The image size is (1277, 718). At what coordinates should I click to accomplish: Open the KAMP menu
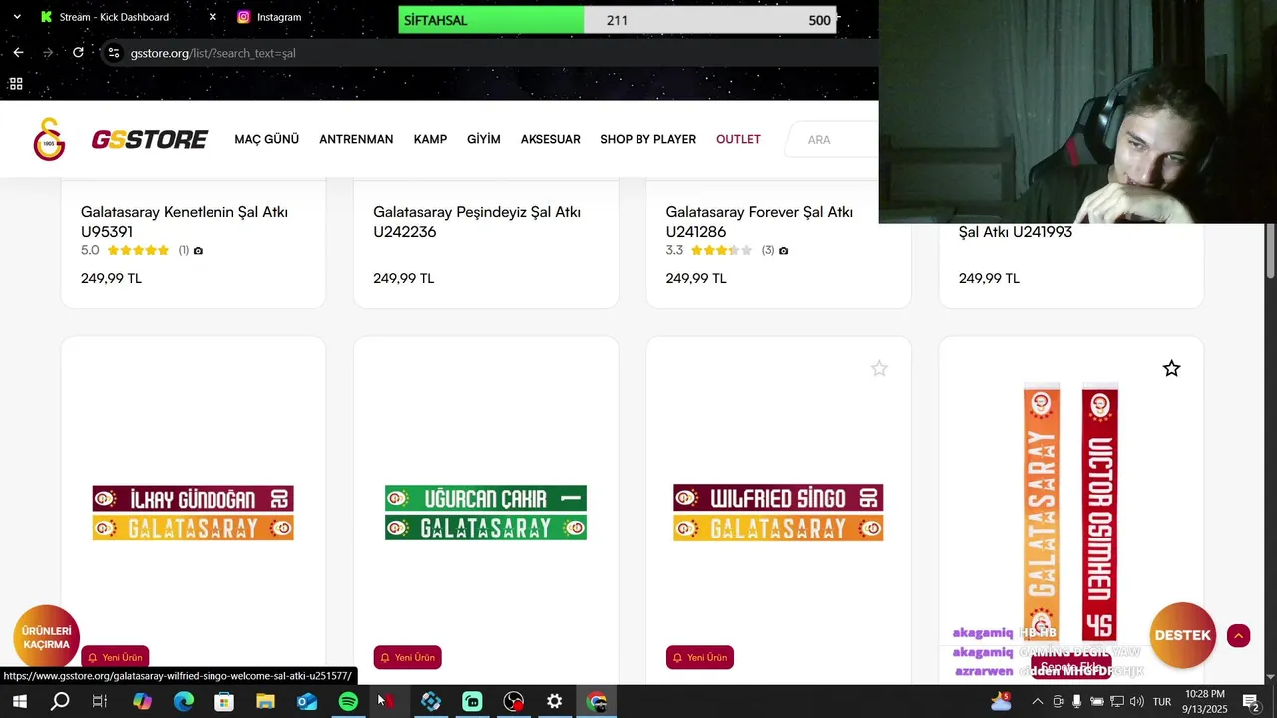430,139
